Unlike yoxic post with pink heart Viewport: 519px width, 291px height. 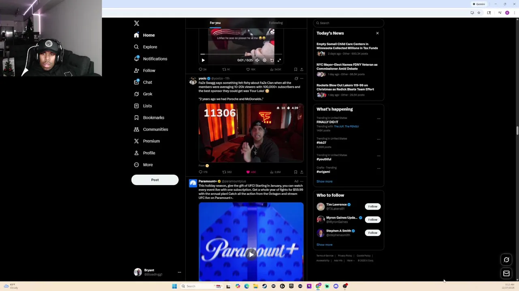coord(251,172)
